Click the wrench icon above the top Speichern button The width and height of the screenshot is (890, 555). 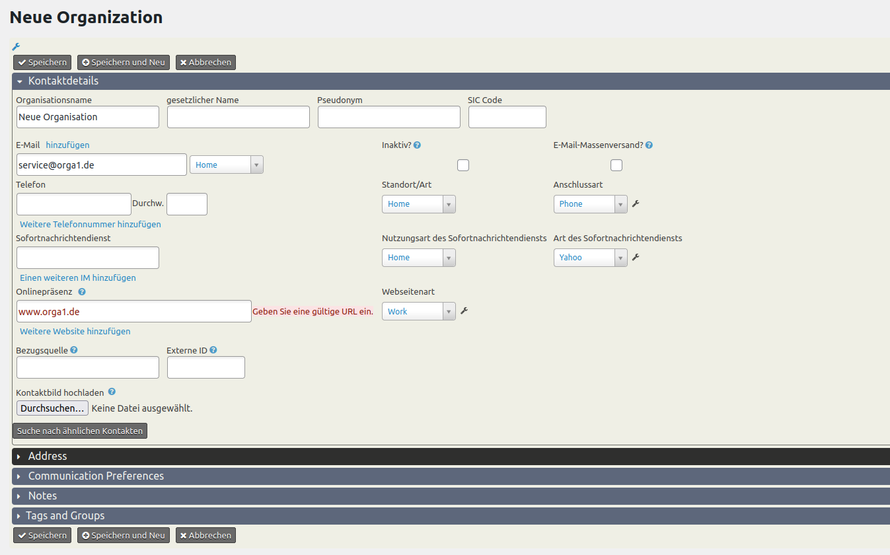click(16, 47)
